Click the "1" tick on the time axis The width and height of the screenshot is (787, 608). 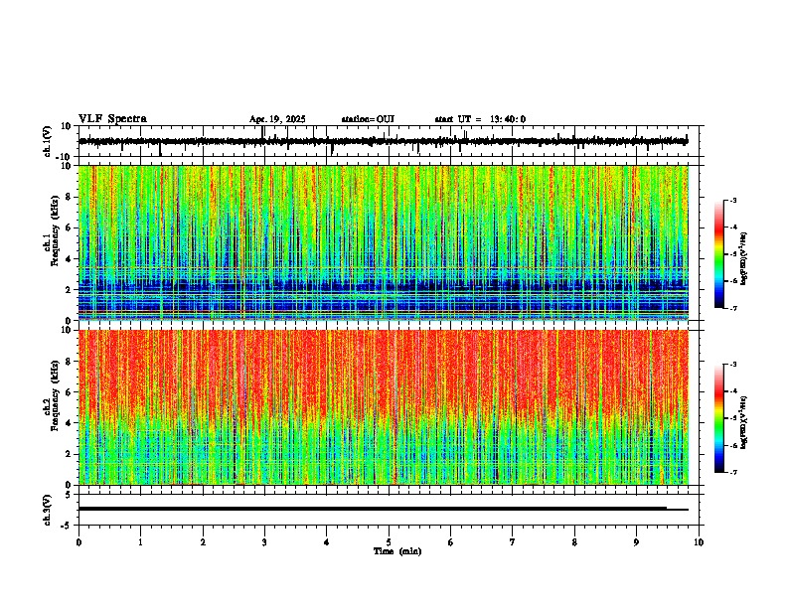[x=140, y=542]
